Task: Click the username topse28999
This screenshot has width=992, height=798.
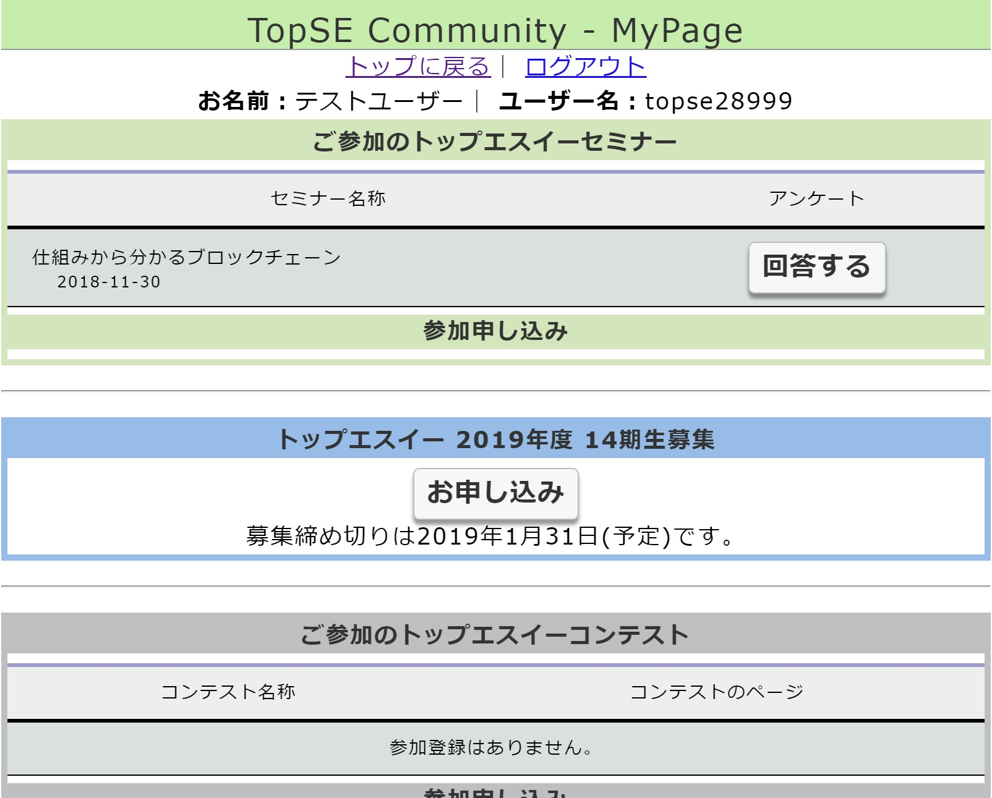Action: pyautogui.click(x=718, y=101)
